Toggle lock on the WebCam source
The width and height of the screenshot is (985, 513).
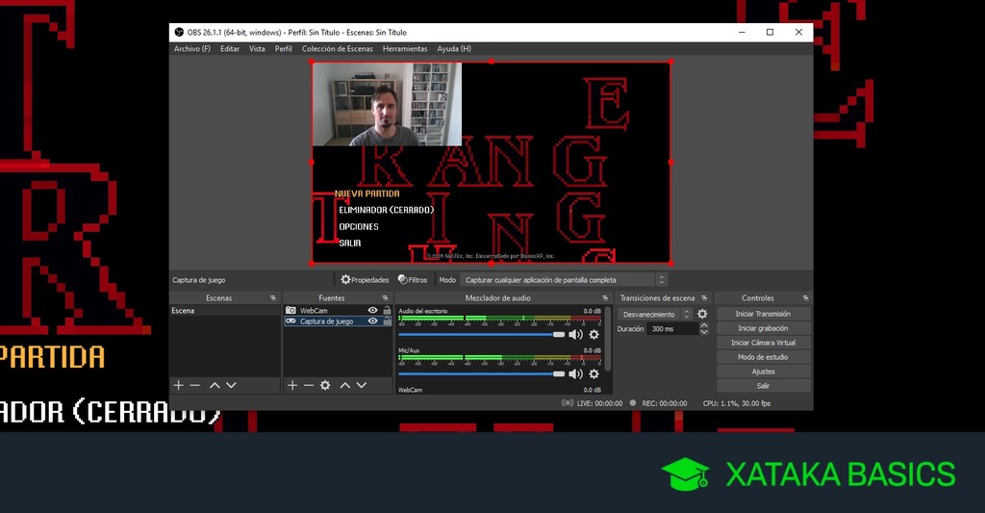tap(387, 311)
